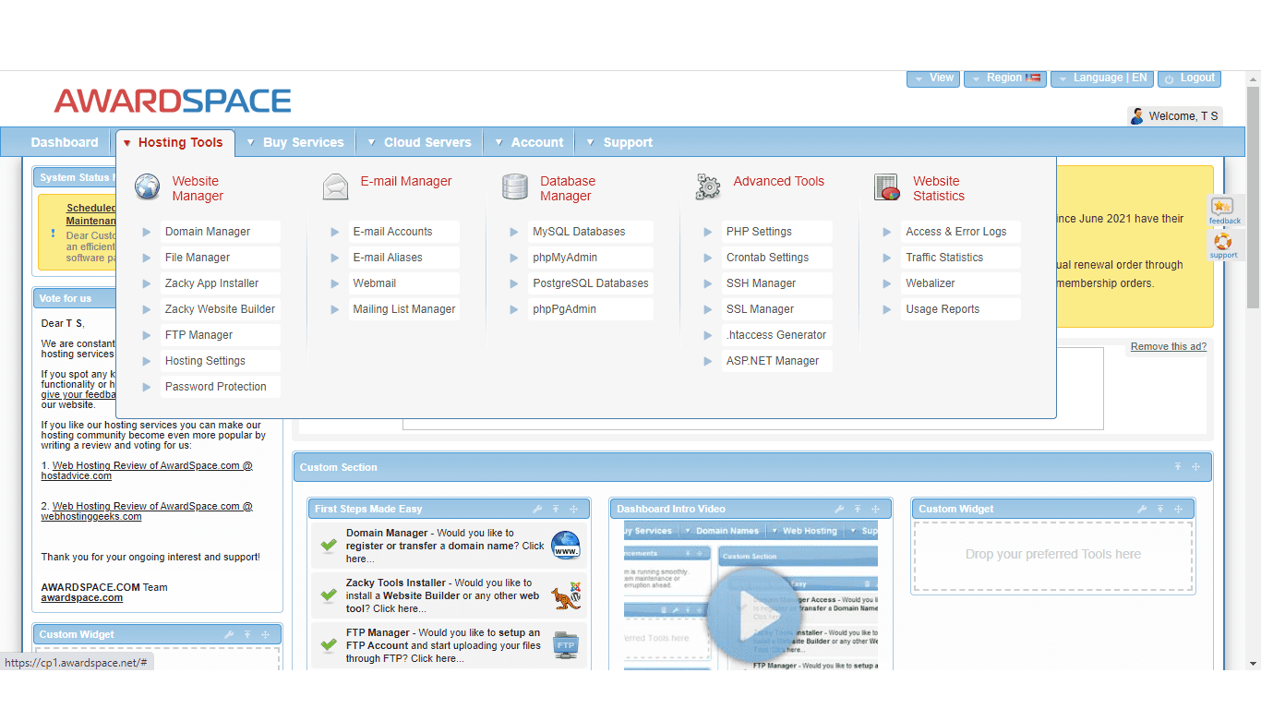This screenshot has width=1261, height=709.
Task: Click the page vertical scrollbar
Action: 1253,198
